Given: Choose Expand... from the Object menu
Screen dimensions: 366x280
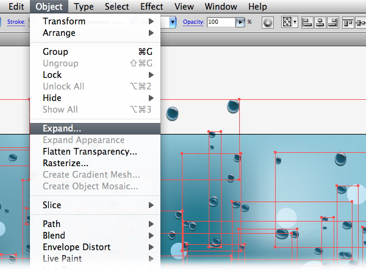Looking at the screenshot, I should click(62, 128).
